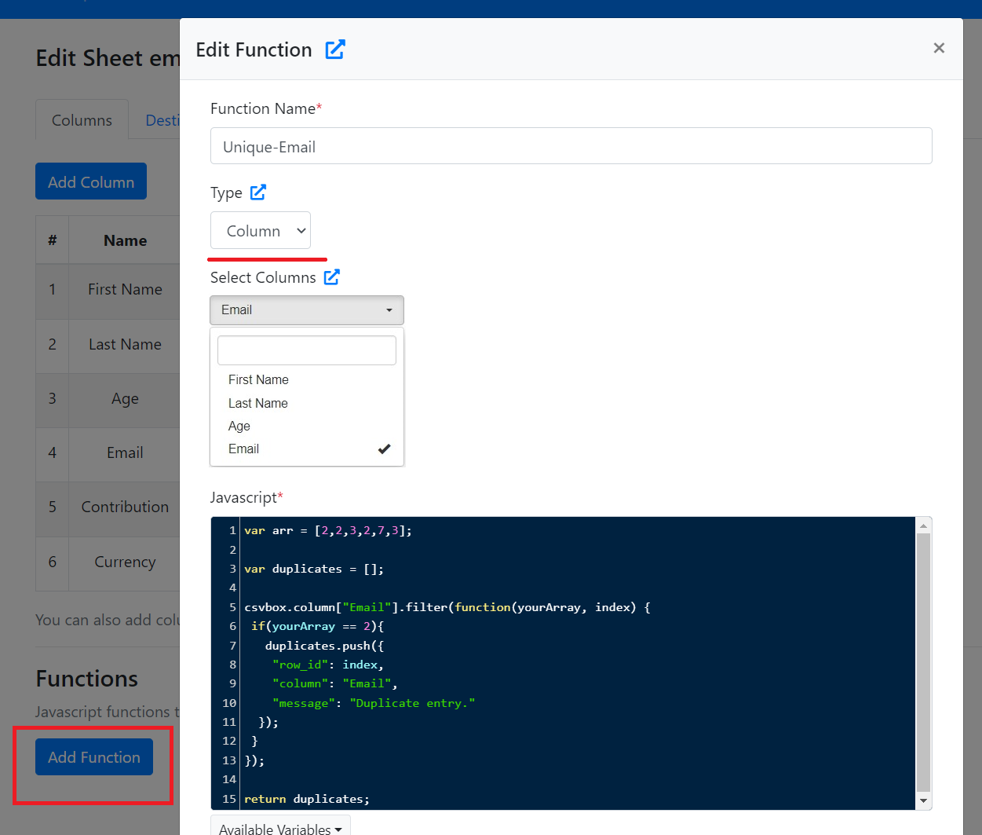Click code line 6 if yourArray condition
The width and height of the screenshot is (982, 835).
(x=318, y=626)
